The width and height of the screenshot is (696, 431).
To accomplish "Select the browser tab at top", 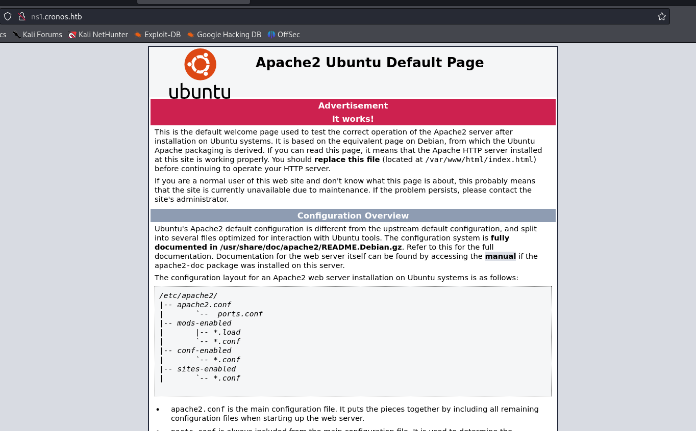I will (193, 2).
